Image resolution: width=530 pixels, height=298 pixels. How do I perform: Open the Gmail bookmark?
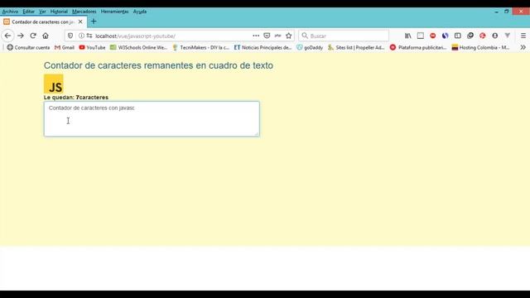[x=65, y=47]
